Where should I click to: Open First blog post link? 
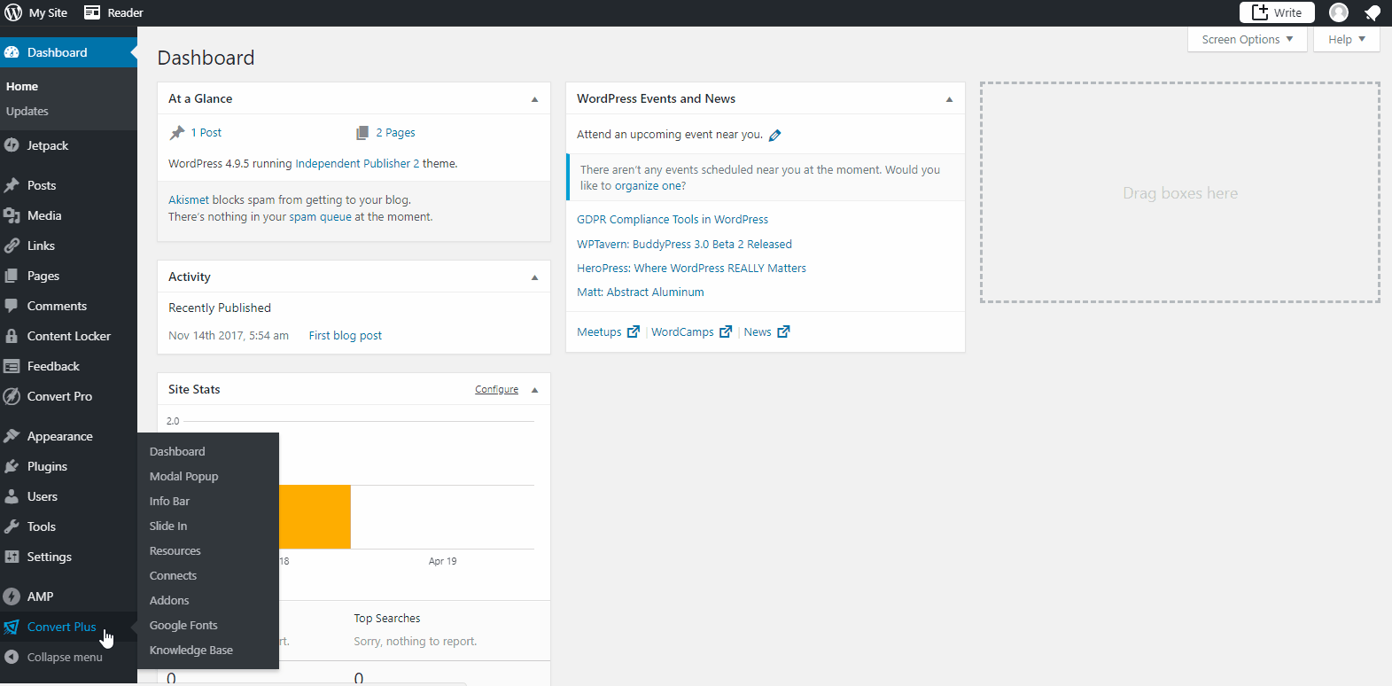click(346, 335)
